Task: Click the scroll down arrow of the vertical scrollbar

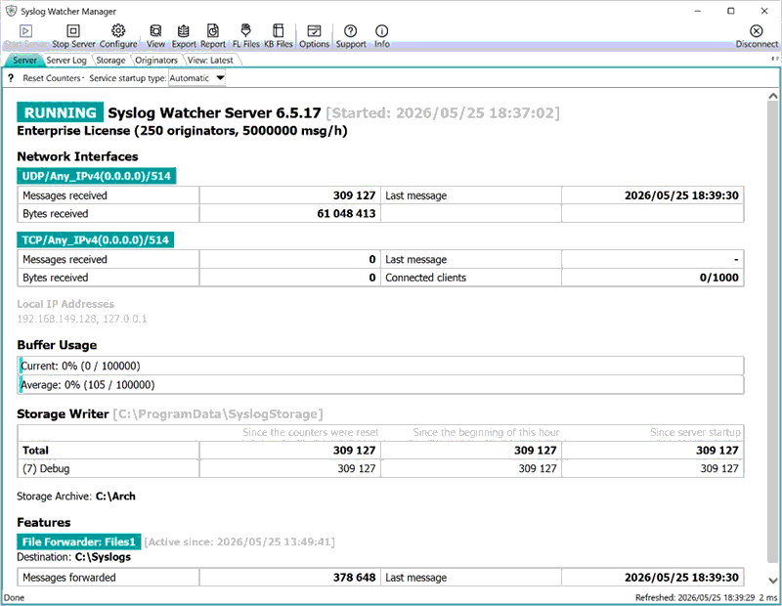Action: (x=772, y=580)
